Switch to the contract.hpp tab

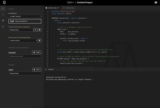68,8
